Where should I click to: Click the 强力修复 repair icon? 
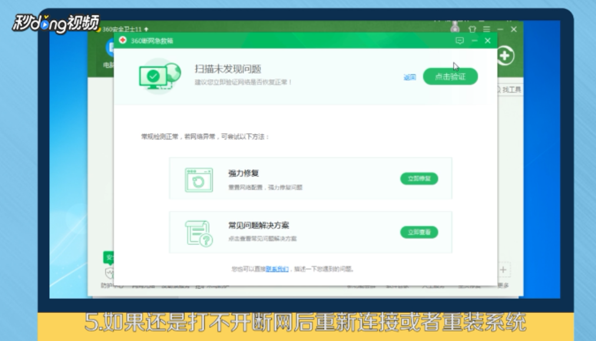point(199,180)
